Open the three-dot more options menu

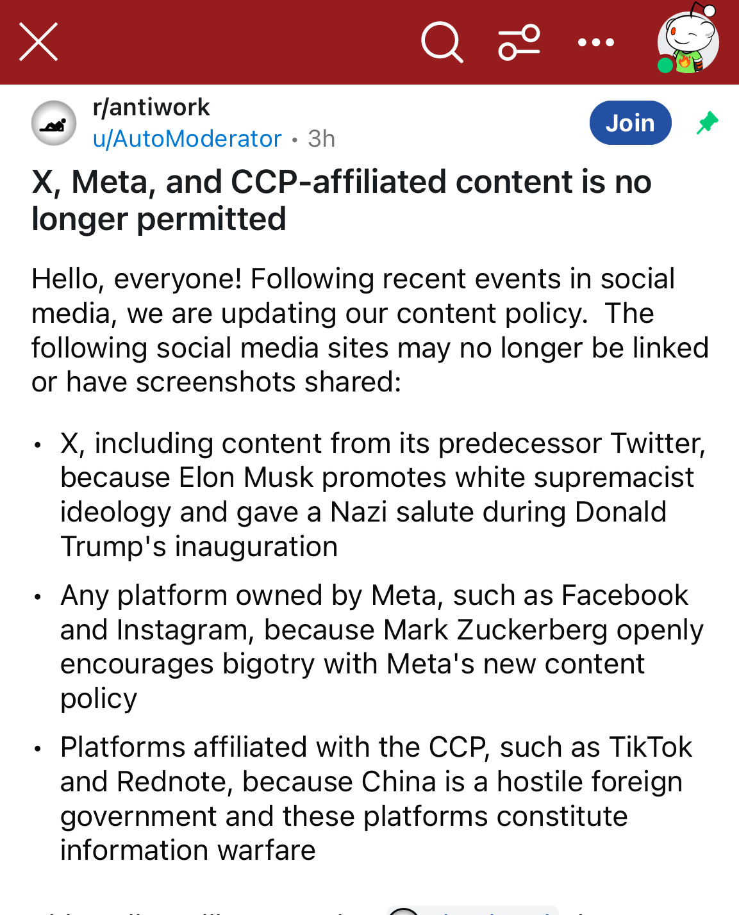click(x=595, y=42)
